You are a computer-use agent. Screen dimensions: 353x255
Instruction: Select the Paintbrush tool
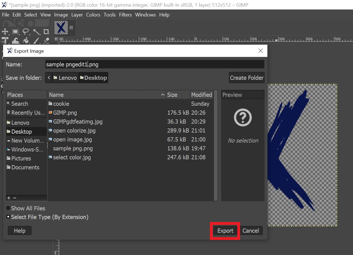point(36,41)
